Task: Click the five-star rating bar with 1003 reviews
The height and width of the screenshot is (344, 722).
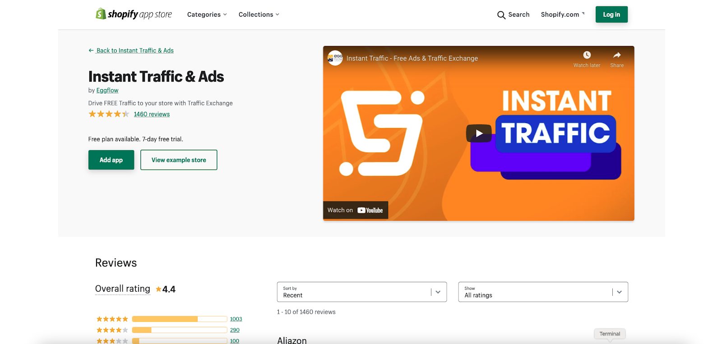Action: point(180,319)
